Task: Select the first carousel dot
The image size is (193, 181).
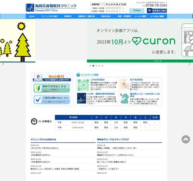Action: click(x=90, y=66)
